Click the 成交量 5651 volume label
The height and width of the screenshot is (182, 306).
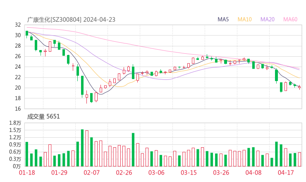pyautogui.click(x=43, y=117)
